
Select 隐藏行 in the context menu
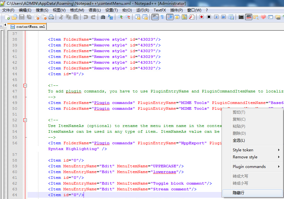(x=239, y=193)
